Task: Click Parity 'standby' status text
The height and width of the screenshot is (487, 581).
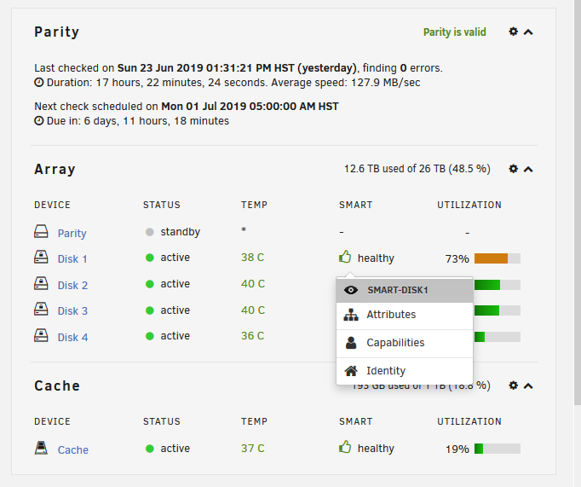Action: (180, 232)
